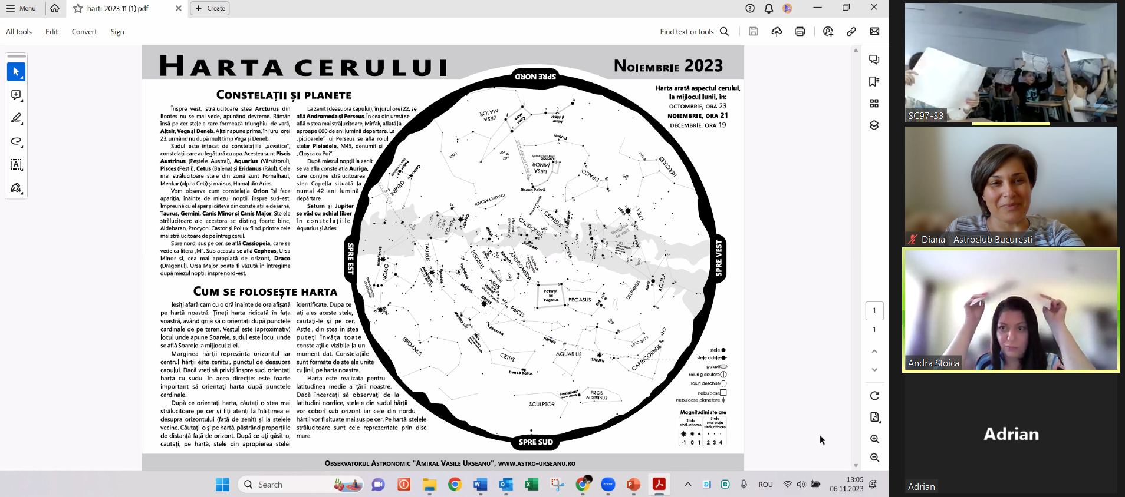The width and height of the screenshot is (1125, 497).
Task: Upload document to cloud storage
Action: 777,32
